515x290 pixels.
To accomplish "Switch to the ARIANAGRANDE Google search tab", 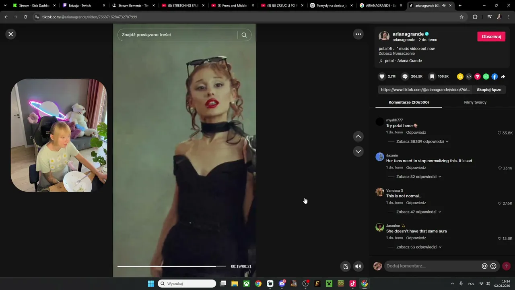I will pos(381,6).
